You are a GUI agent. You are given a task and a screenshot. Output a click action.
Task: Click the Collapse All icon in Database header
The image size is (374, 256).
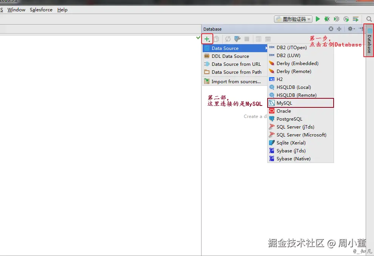click(339, 29)
